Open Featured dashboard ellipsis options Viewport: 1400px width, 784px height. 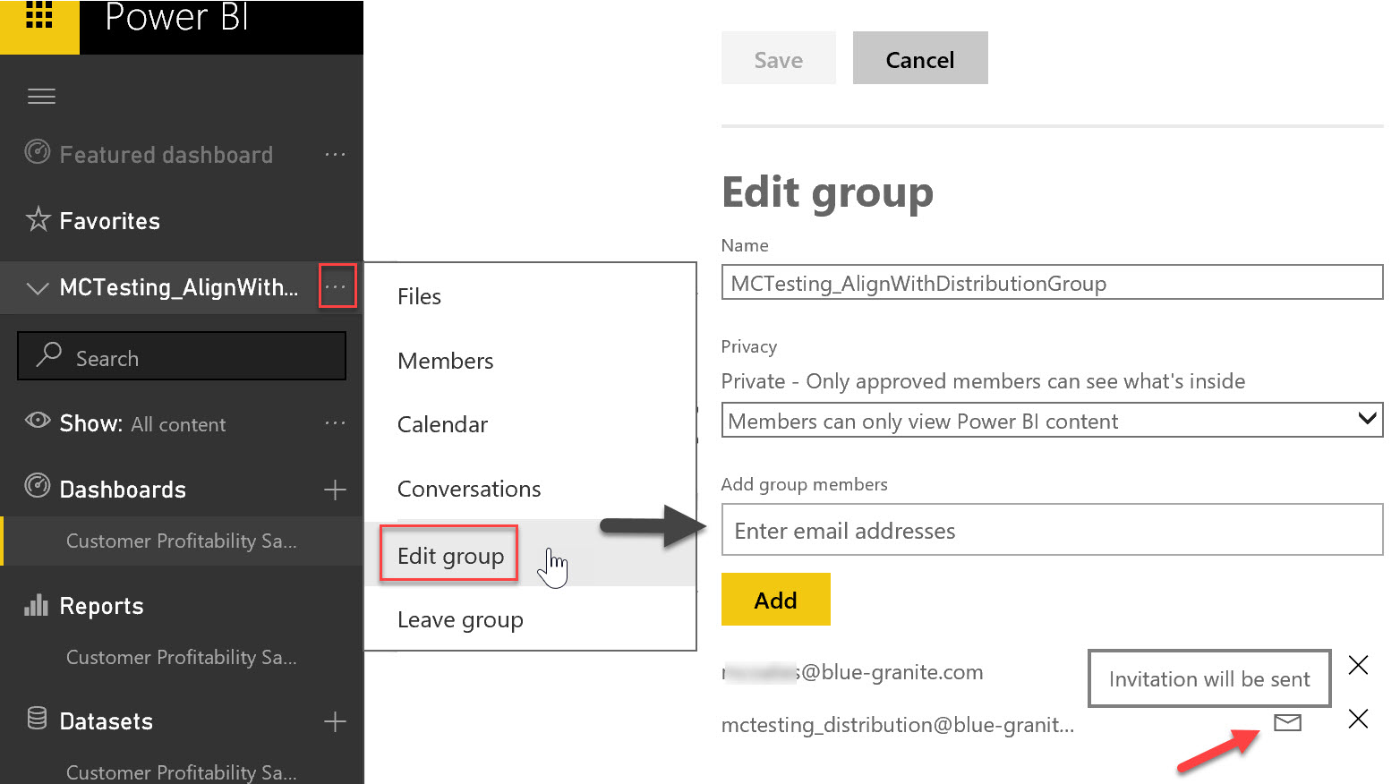(335, 155)
